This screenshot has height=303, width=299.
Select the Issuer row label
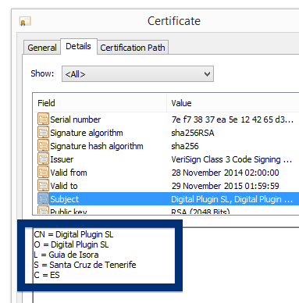coord(62,159)
